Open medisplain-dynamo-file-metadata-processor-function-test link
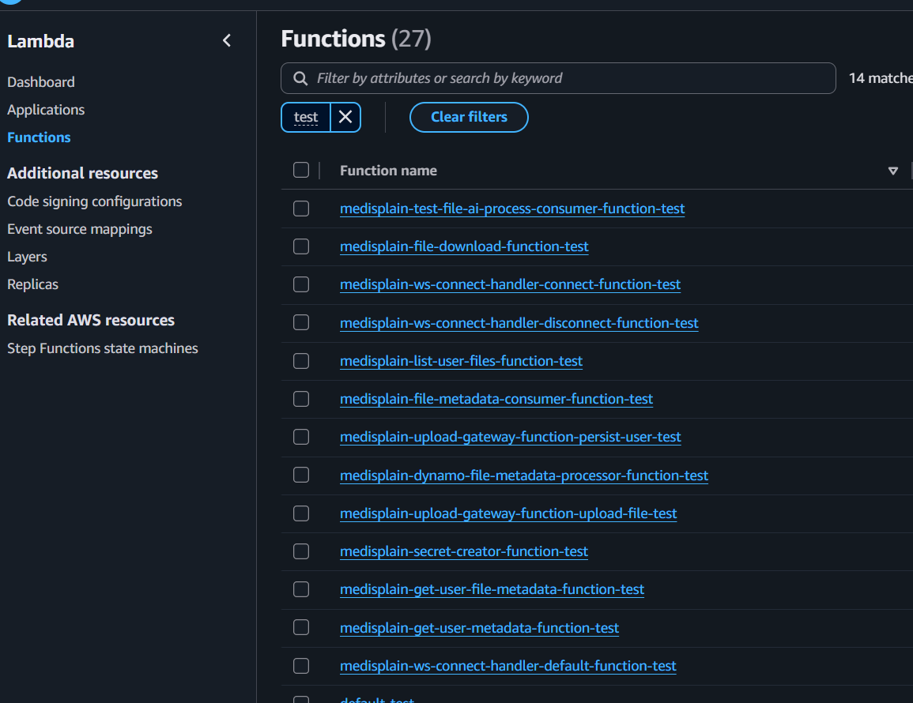Viewport: 913px width, 703px height. [x=524, y=475]
